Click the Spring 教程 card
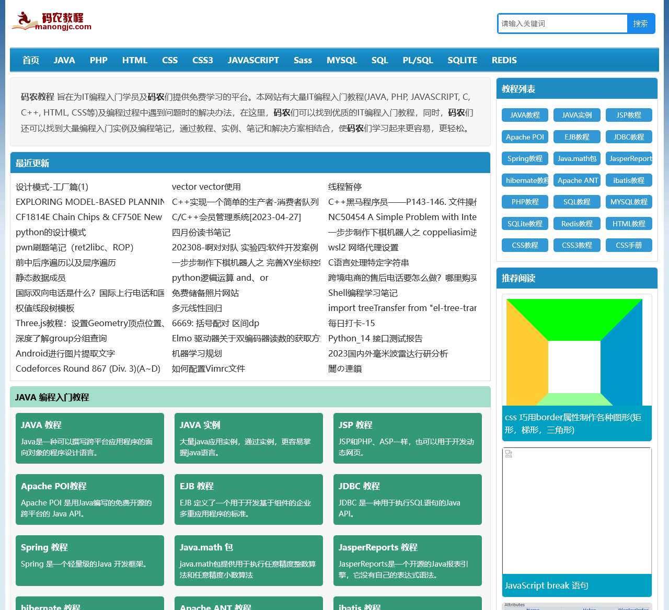This screenshot has width=669, height=610. pos(90,560)
